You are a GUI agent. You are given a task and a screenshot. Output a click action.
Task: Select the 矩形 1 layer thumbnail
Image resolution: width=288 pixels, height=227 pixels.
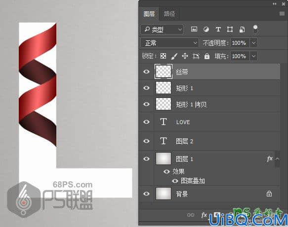[164, 88]
